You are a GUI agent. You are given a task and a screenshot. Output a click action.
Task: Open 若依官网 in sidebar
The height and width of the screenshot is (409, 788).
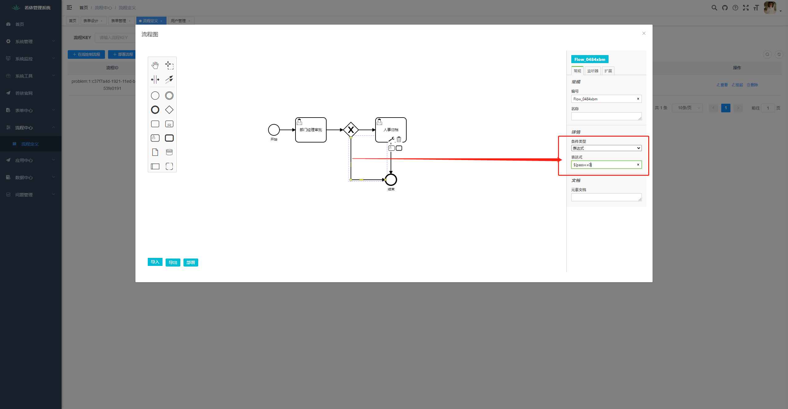pyautogui.click(x=31, y=93)
